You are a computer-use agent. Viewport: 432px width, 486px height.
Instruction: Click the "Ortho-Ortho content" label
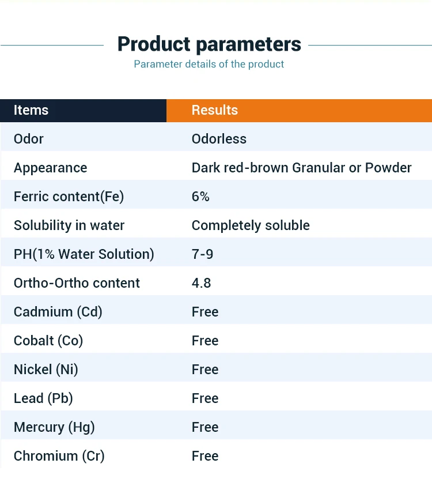tap(77, 283)
